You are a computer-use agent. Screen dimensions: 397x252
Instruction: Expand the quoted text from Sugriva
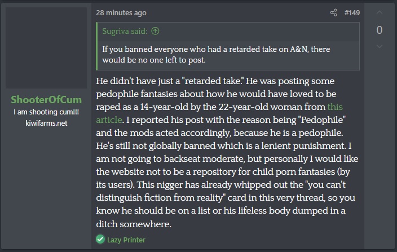[x=214, y=54]
